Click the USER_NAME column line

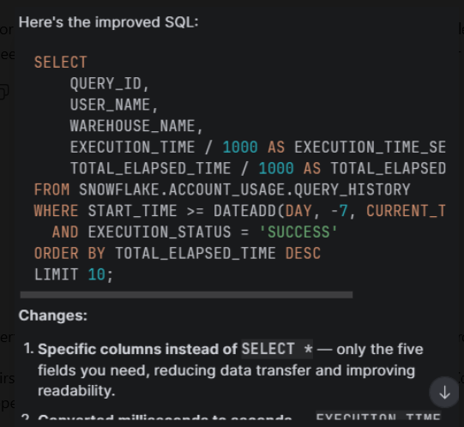113,105
